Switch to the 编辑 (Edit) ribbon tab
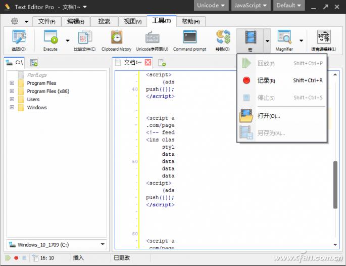Image resolution: width=346 pixels, height=266 pixels. coord(76,21)
